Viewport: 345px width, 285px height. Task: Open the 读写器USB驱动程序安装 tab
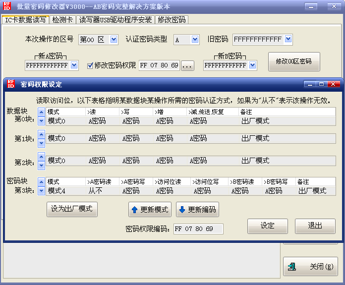click(x=116, y=20)
